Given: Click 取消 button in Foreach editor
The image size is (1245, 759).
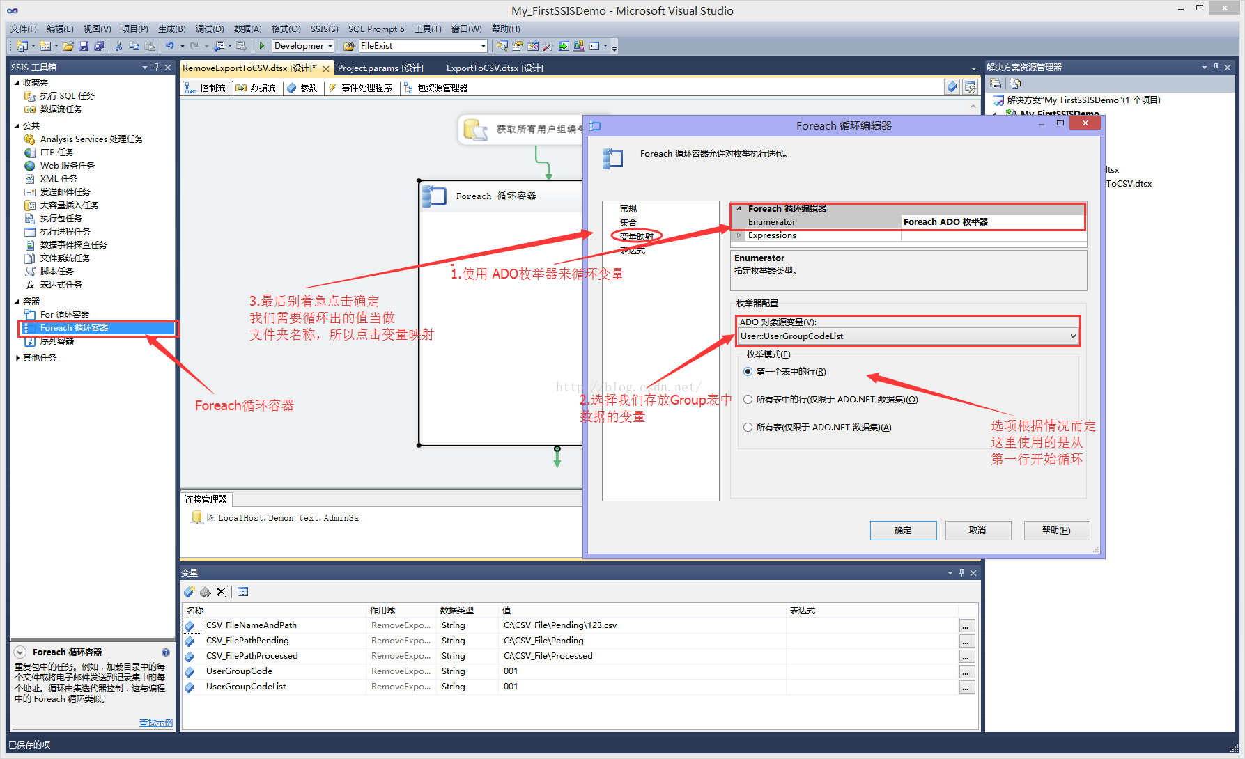Looking at the screenshot, I should [x=977, y=531].
